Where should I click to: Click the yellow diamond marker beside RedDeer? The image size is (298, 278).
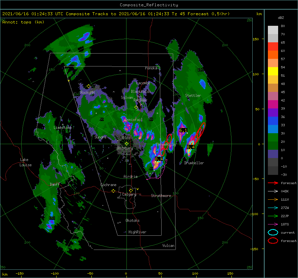[136, 107]
